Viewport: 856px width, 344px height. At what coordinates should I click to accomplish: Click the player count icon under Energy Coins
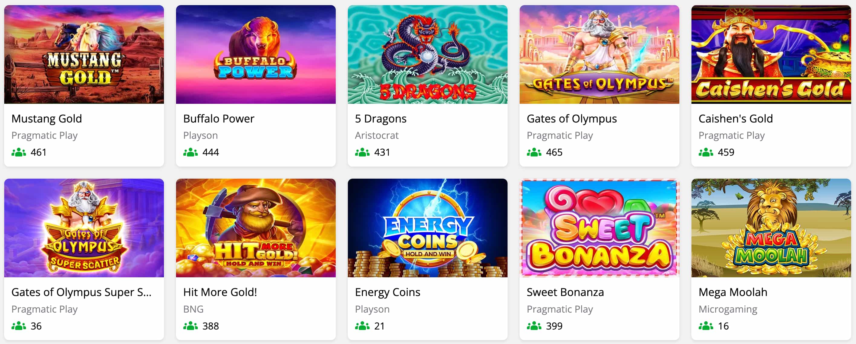(x=363, y=326)
